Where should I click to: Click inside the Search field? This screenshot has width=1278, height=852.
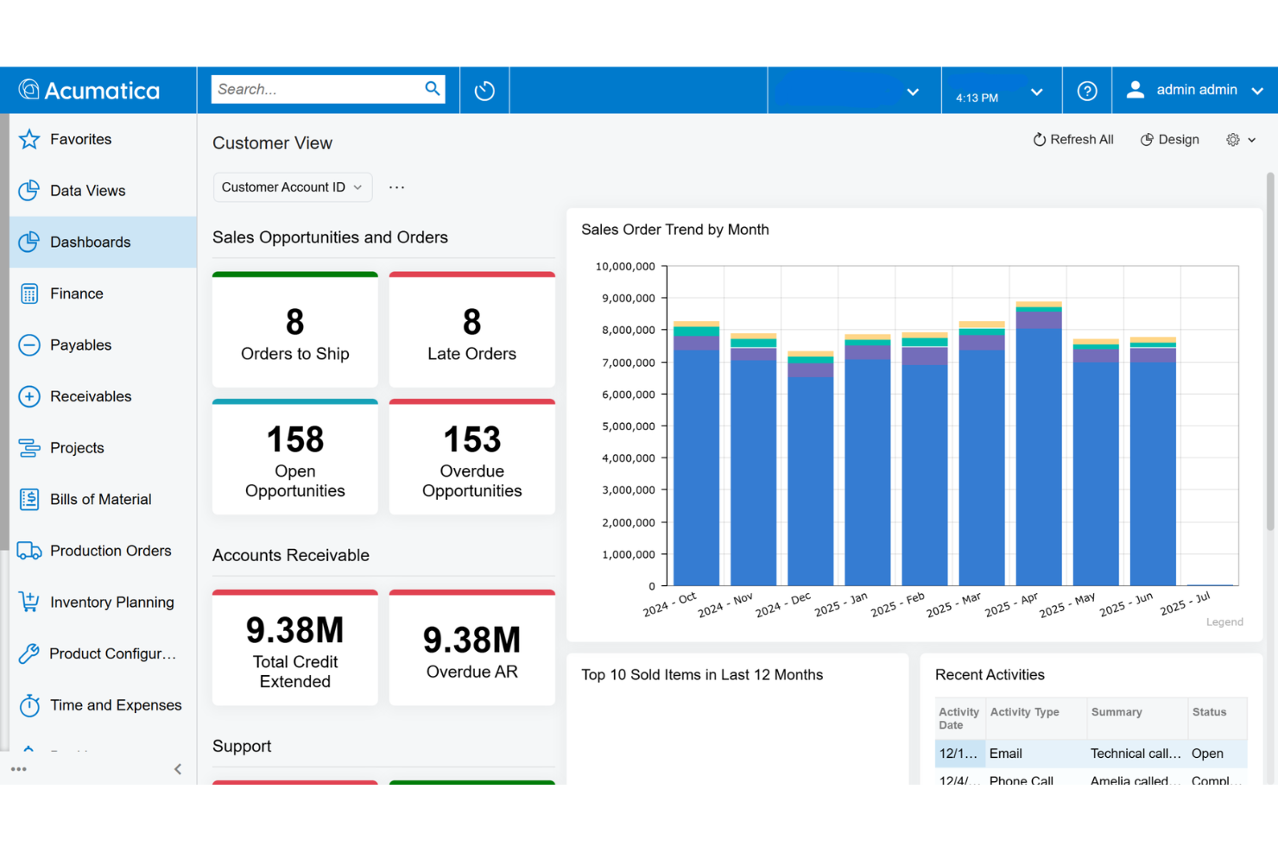[x=319, y=88]
